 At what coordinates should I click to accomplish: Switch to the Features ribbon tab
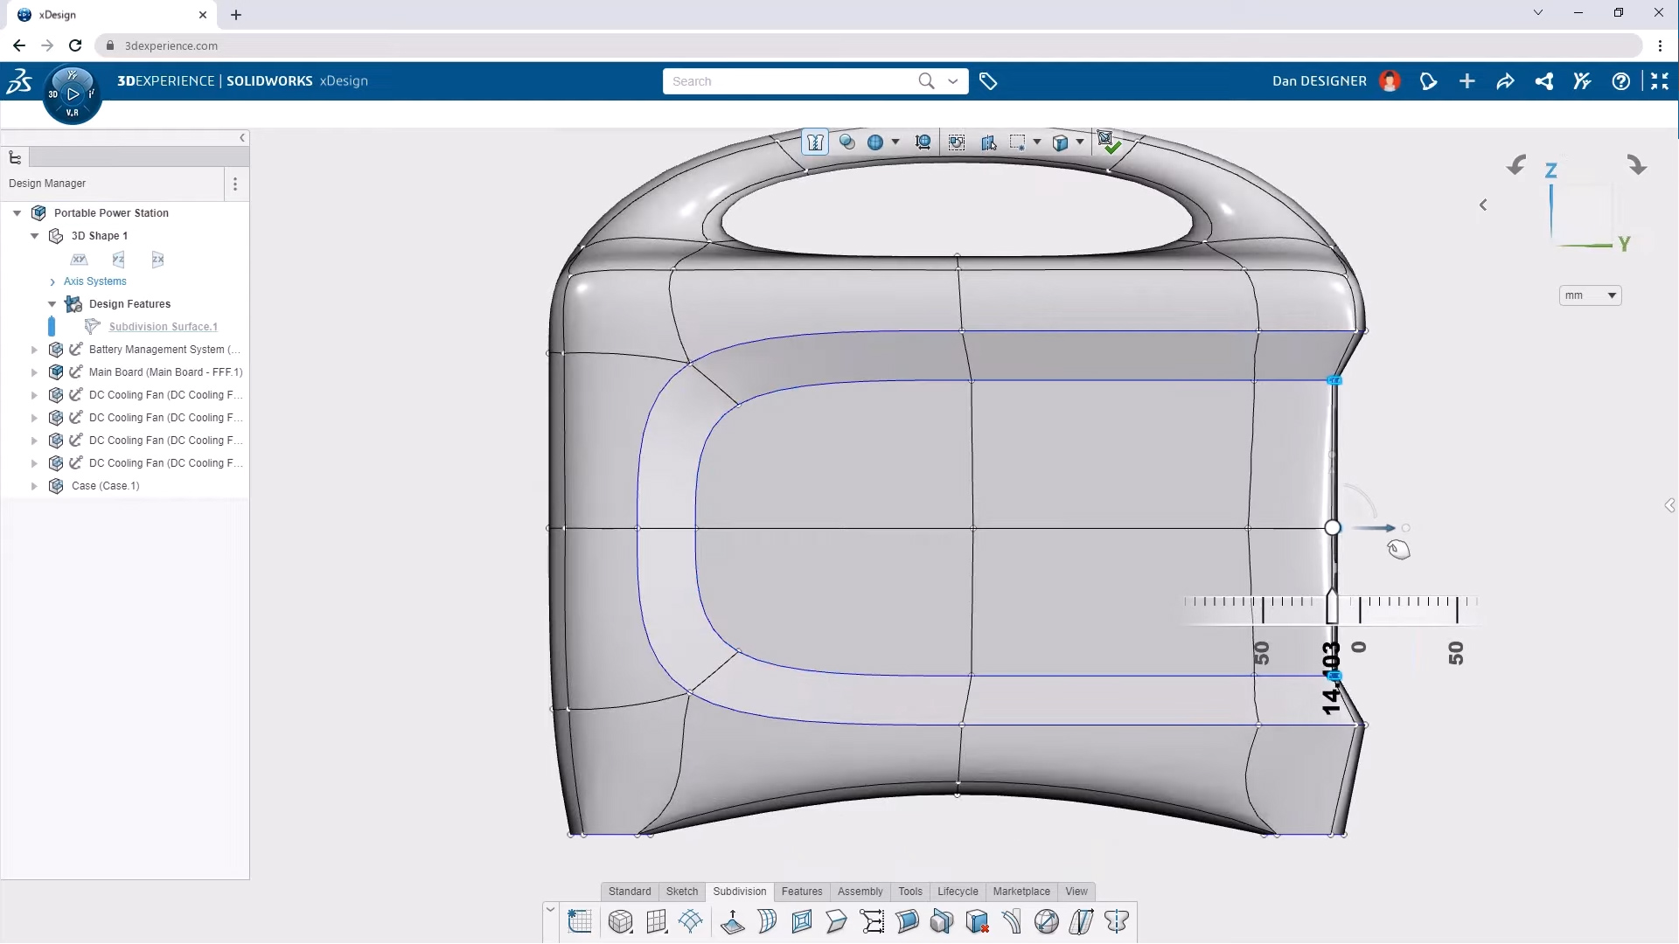tap(802, 892)
